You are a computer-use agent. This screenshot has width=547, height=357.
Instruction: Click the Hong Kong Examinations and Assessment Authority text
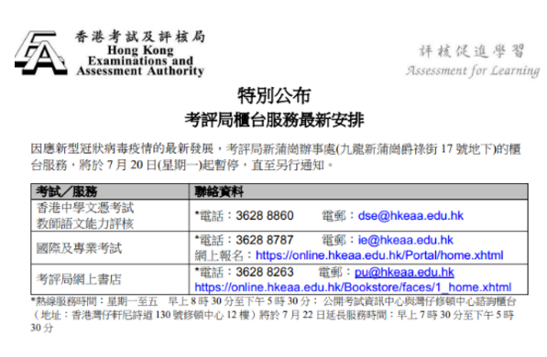point(140,60)
